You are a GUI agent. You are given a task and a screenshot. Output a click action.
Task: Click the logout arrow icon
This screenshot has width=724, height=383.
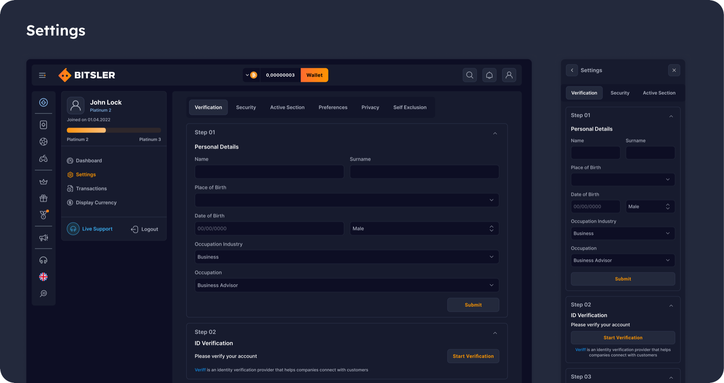(x=134, y=229)
